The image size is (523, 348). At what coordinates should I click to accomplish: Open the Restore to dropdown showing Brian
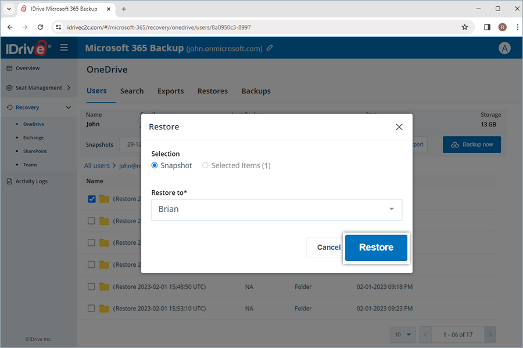click(x=277, y=209)
